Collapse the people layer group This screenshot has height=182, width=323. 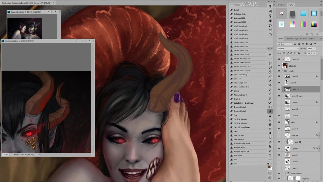tap(282, 71)
